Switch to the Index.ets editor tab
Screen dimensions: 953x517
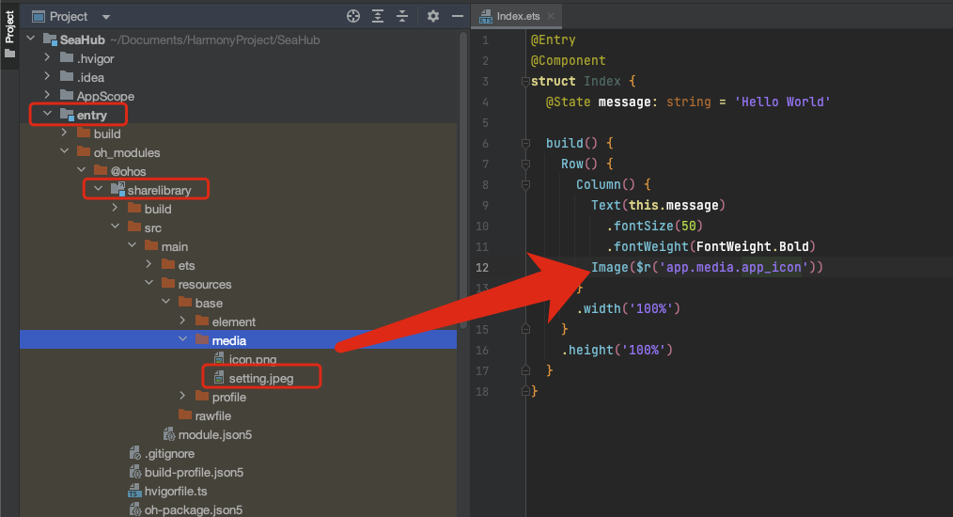pos(518,16)
